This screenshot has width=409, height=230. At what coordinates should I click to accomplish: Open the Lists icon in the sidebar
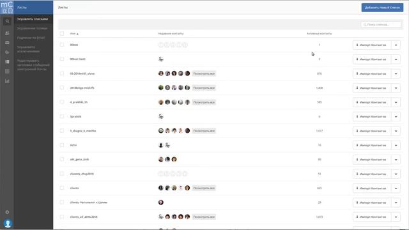pos(7,62)
